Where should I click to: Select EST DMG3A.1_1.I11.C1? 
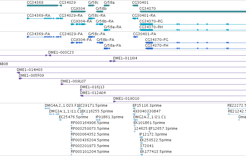pyautogui.click(x=54, y=114)
